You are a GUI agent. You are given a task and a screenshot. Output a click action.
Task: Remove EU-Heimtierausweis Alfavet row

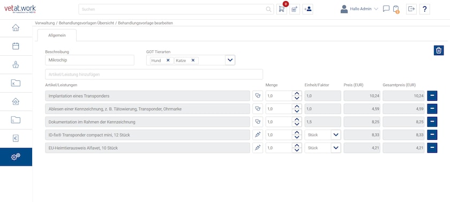[432, 148]
